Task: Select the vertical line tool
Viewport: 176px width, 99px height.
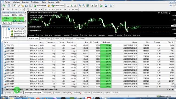Action: pyautogui.click(x=12, y=9)
